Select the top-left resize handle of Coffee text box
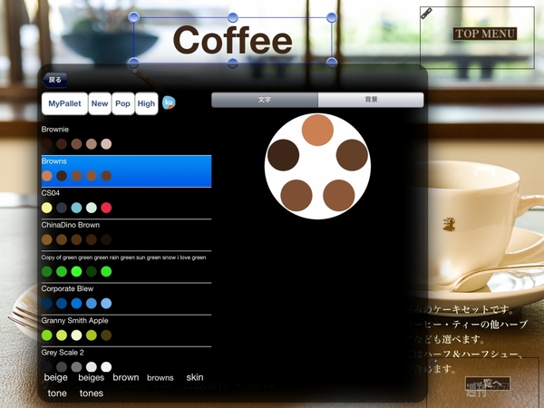 coord(134,17)
